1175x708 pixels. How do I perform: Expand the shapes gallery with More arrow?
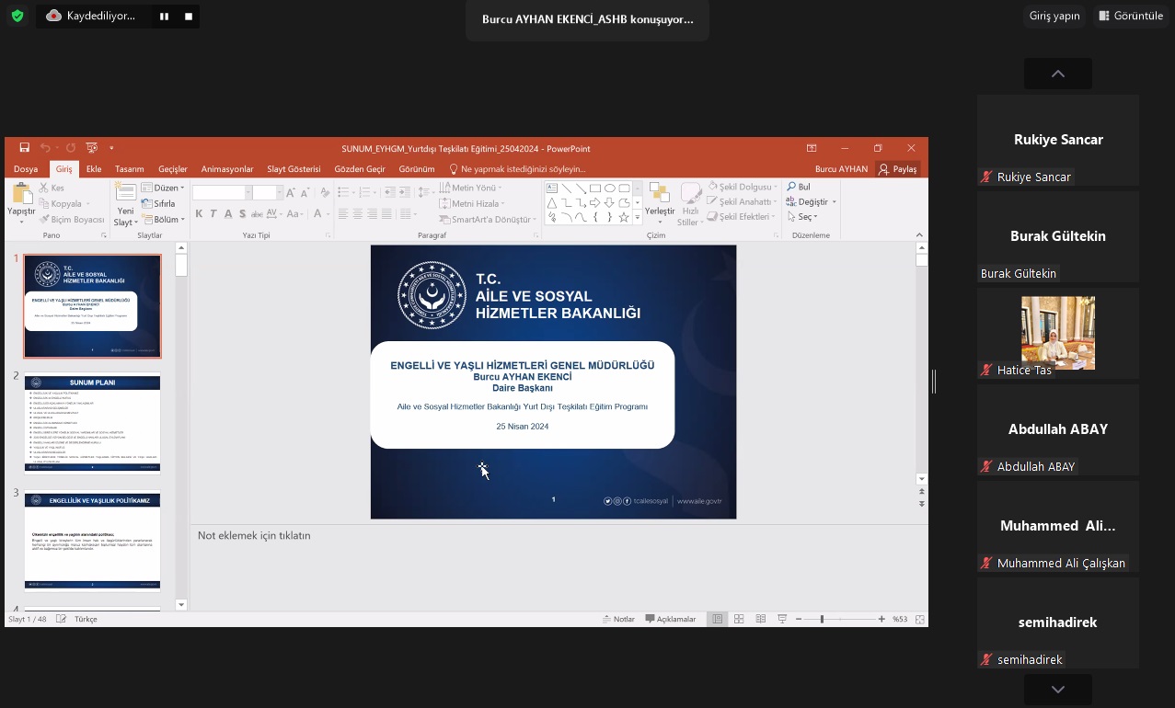pyautogui.click(x=638, y=217)
